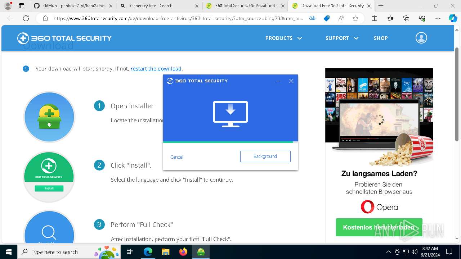Open browser Collections

(x=406, y=18)
